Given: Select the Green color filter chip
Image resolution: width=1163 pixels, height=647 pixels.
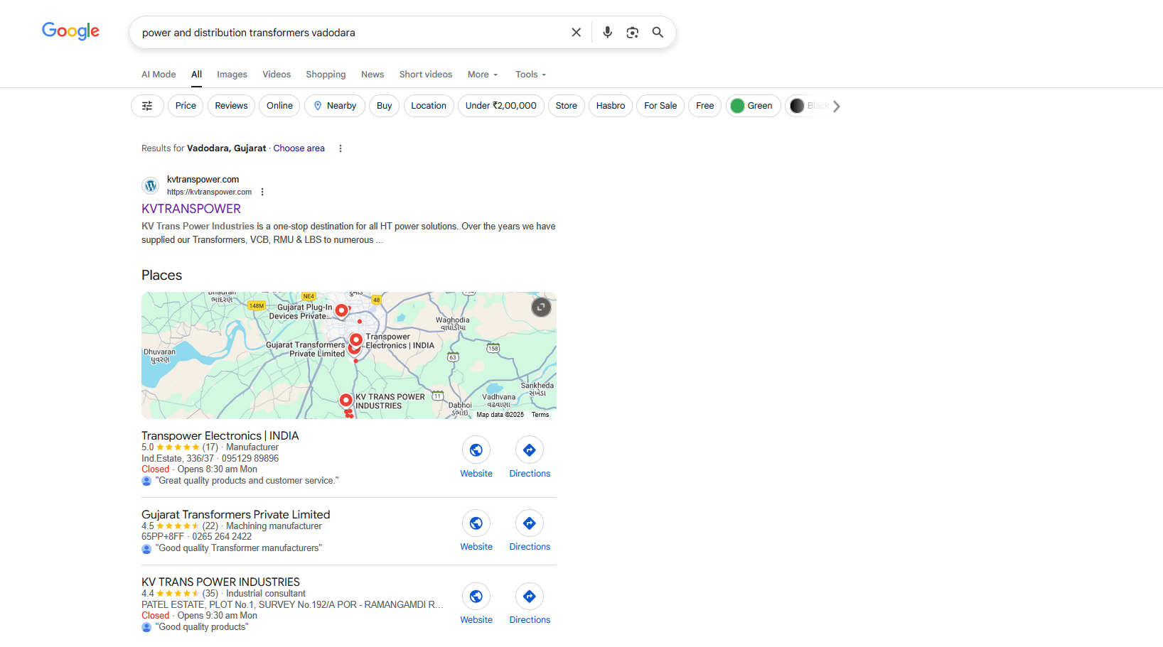Looking at the screenshot, I should (753, 106).
